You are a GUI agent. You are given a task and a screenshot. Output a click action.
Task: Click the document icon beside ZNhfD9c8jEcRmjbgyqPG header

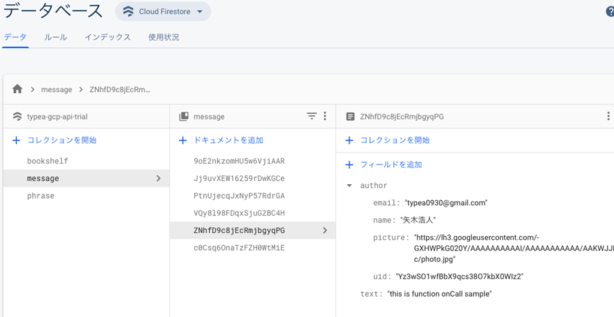(x=350, y=117)
